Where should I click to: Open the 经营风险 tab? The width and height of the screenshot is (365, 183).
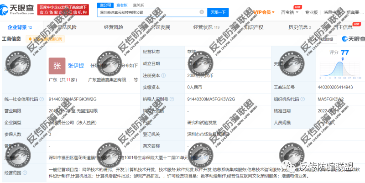coord(114,27)
